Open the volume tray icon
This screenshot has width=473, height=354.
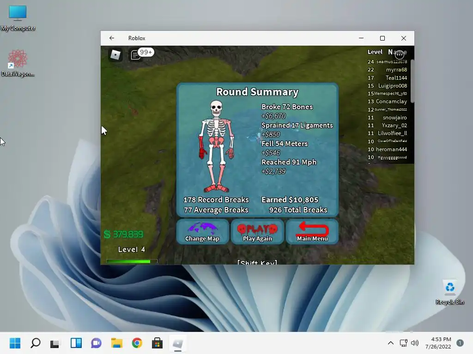point(415,343)
